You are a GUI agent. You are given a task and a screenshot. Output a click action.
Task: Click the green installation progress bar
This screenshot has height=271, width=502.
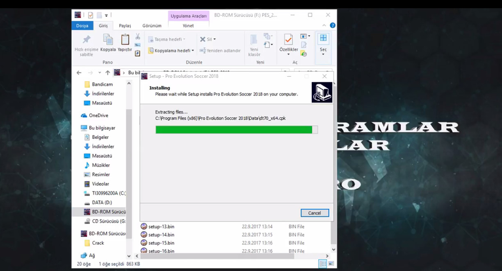236,130
